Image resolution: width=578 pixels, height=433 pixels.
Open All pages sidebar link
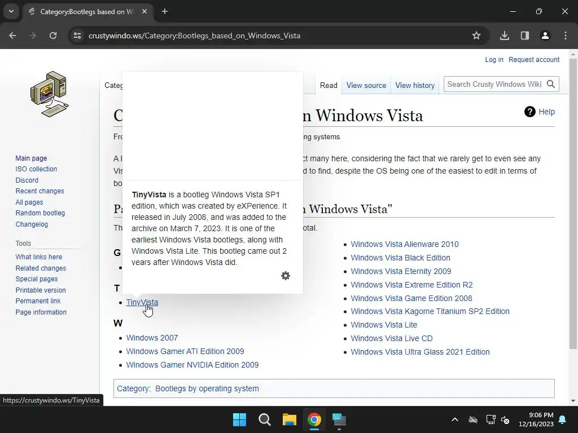tap(29, 202)
